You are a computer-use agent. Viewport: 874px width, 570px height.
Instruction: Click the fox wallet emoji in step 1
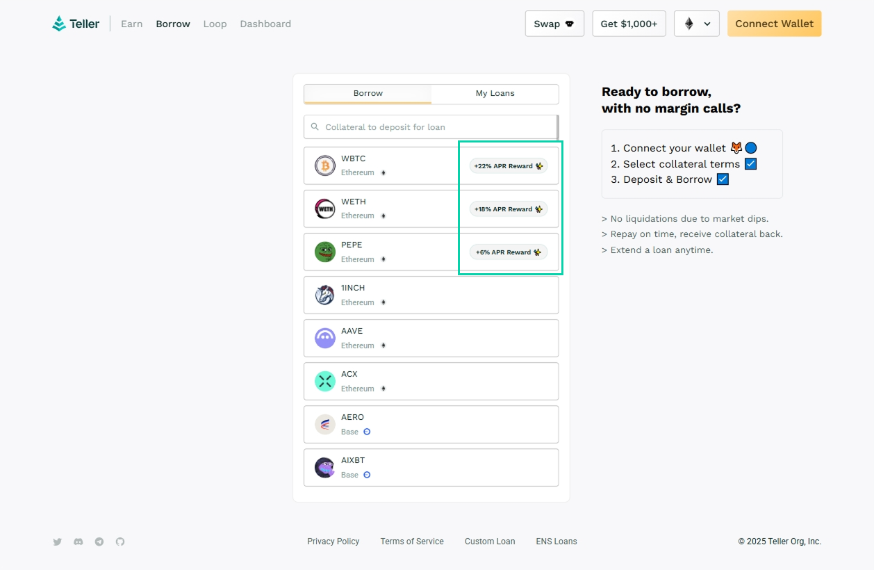(736, 148)
